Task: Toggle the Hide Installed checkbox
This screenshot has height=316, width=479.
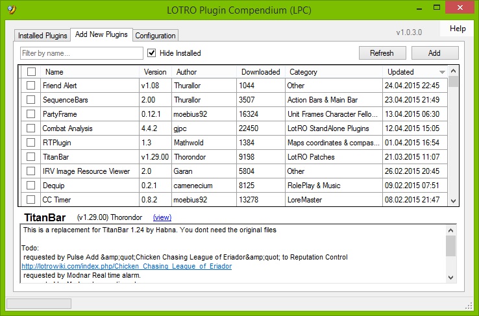Action: coord(151,53)
